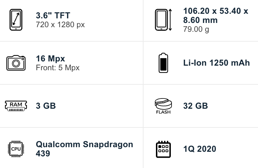Viewport: 258px width, 168px height.
Task: Select the 3.6" TFT display text
Action: click(x=53, y=16)
